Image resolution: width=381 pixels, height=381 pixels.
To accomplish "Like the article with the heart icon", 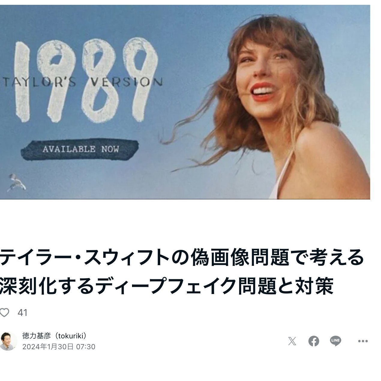I will 4,313.
